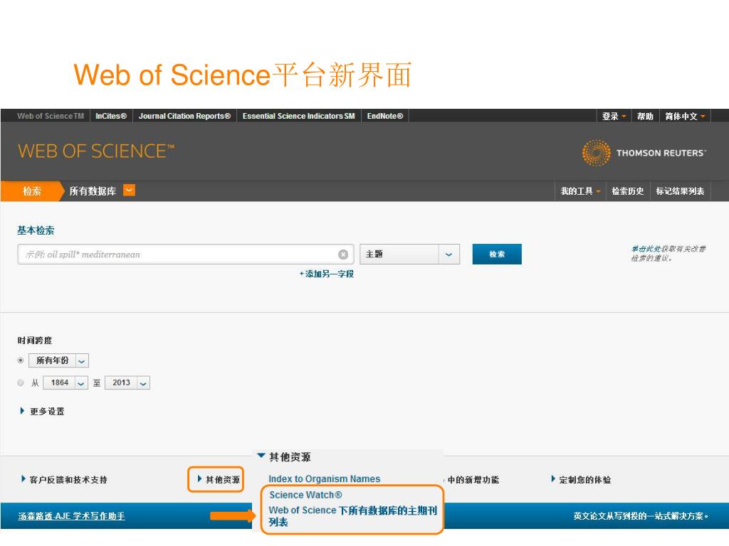Click +添加另一字段 link
Viewport: 729px width, 546px height.
(x=326, y=274)
